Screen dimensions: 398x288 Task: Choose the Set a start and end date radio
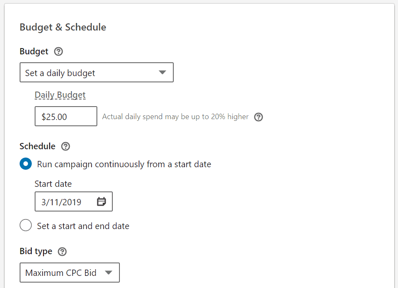[25, 225]
